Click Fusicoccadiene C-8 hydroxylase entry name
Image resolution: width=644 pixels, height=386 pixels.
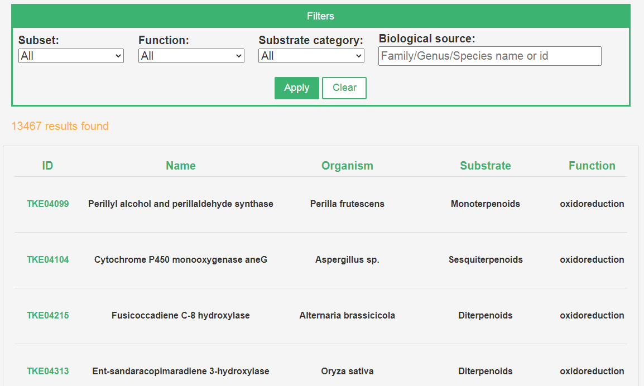pyautogui.click(x=181, y=316)
